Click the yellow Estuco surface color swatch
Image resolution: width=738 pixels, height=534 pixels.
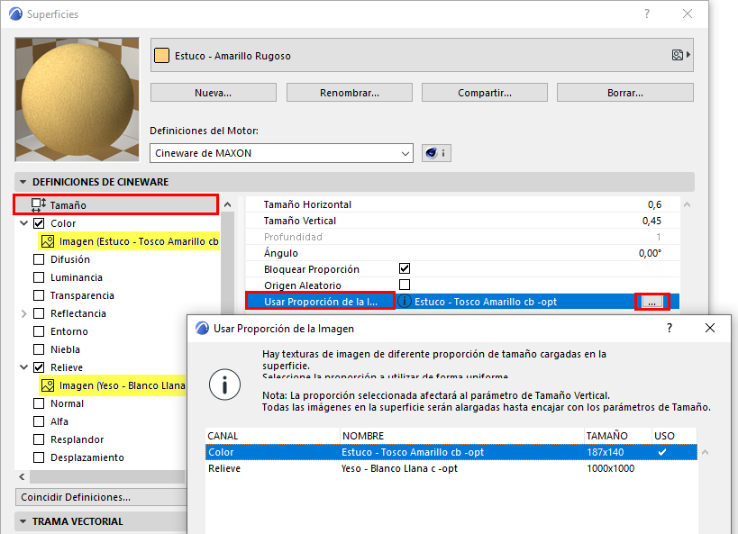tap(161, 56)
